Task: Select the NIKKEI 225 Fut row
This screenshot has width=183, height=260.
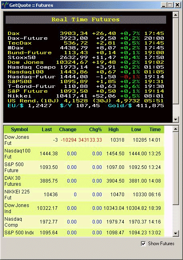Action: pyautogui.click(x=84, y=195)
